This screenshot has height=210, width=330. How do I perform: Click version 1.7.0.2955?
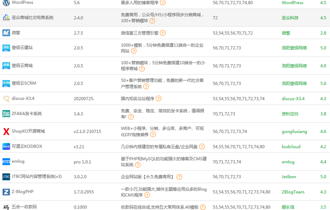coord(83,192)
